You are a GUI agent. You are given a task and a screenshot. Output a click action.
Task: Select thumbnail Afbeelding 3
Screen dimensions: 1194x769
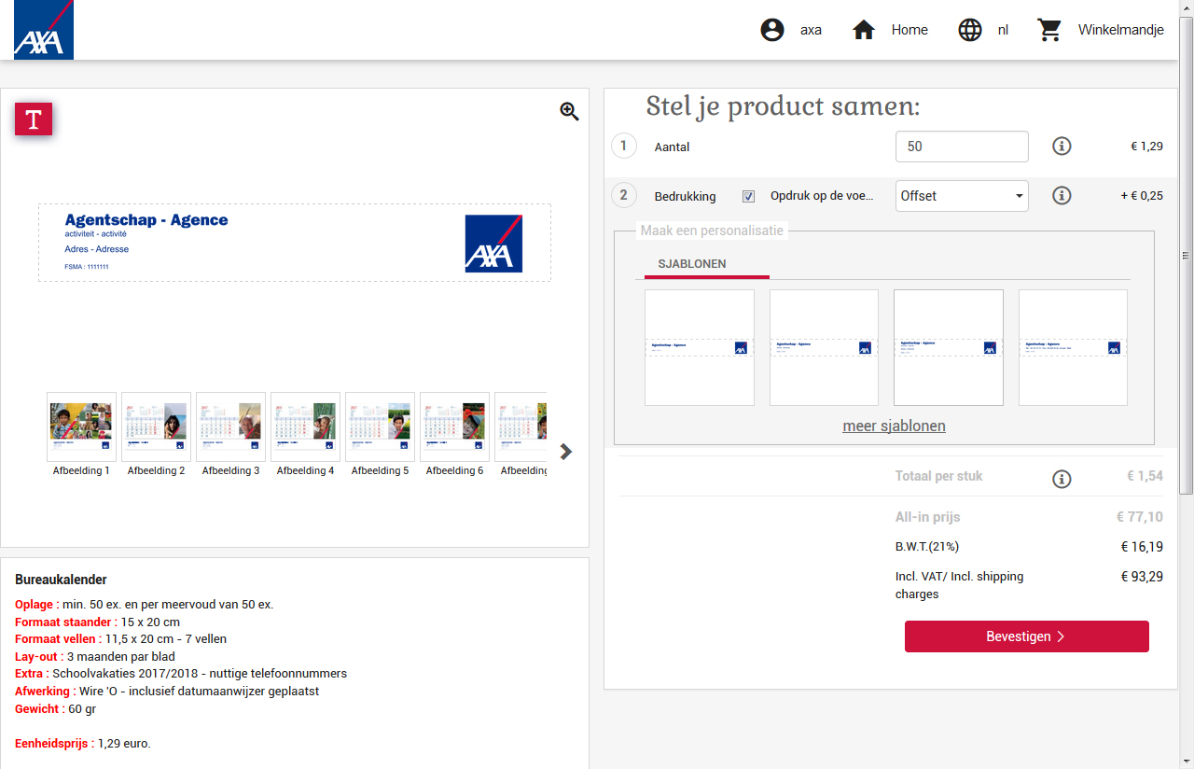point(230,426)
